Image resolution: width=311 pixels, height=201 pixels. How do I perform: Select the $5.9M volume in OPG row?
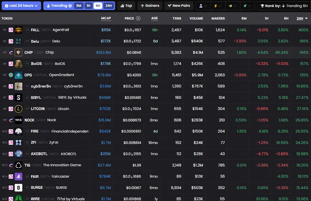[x=197, y=75]
